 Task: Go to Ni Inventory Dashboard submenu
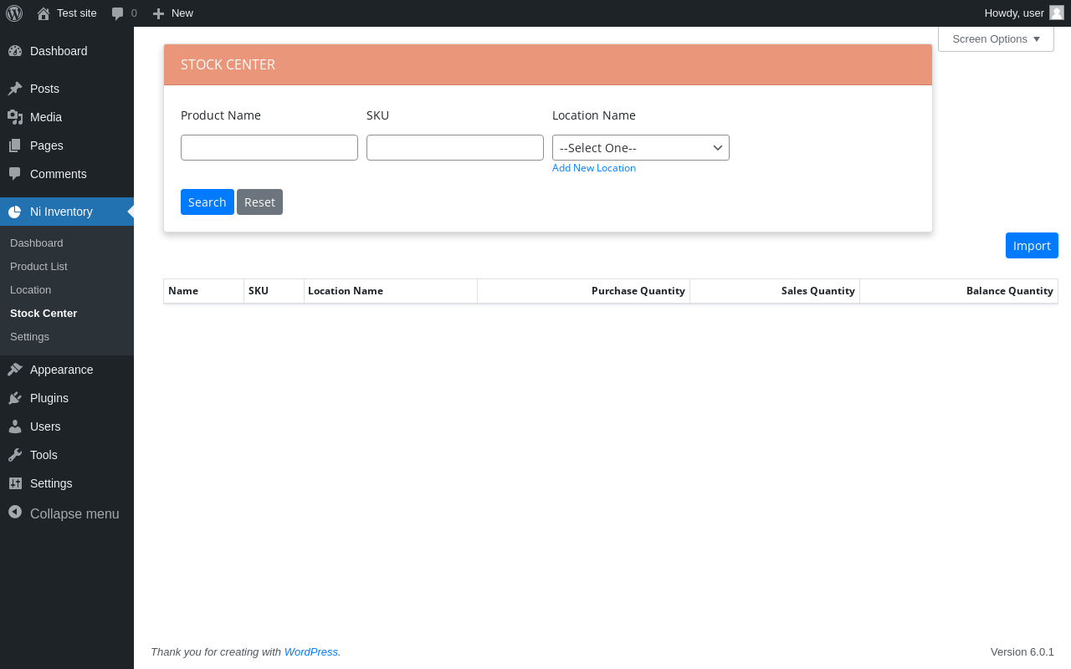37,243
